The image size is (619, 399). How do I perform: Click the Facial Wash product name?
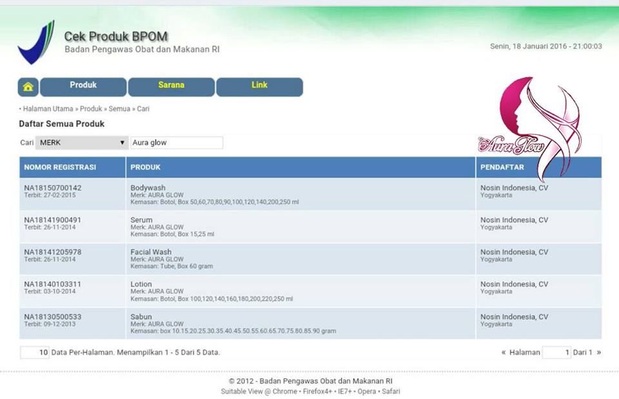151,252
